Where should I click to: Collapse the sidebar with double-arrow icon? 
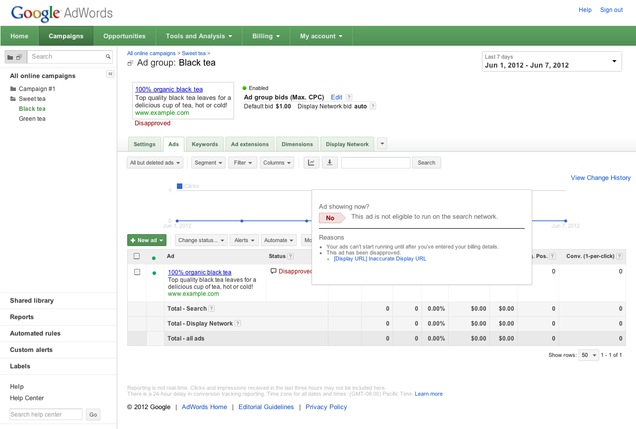(110, 74)
